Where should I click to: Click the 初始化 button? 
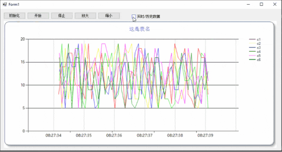click(x=15, y=16)
